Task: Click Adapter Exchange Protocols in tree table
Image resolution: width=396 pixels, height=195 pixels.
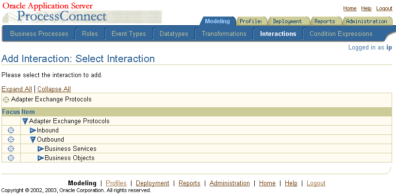Action: point(69,121)
